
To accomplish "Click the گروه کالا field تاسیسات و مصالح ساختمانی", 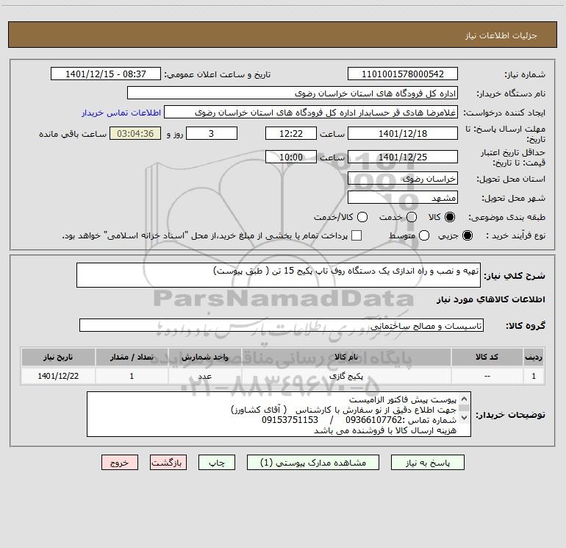I will point(282,325).
